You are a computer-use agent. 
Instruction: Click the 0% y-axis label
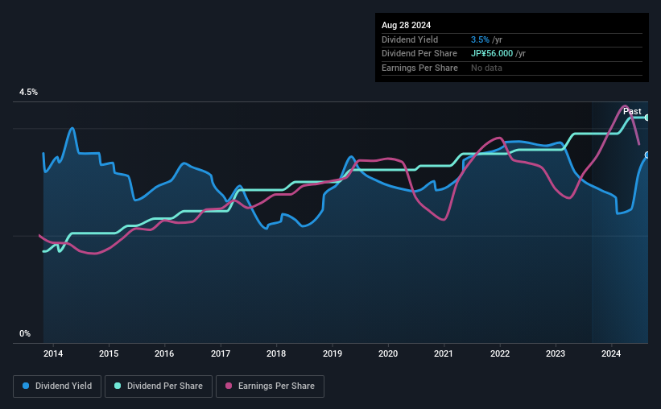tap(25, 333)
